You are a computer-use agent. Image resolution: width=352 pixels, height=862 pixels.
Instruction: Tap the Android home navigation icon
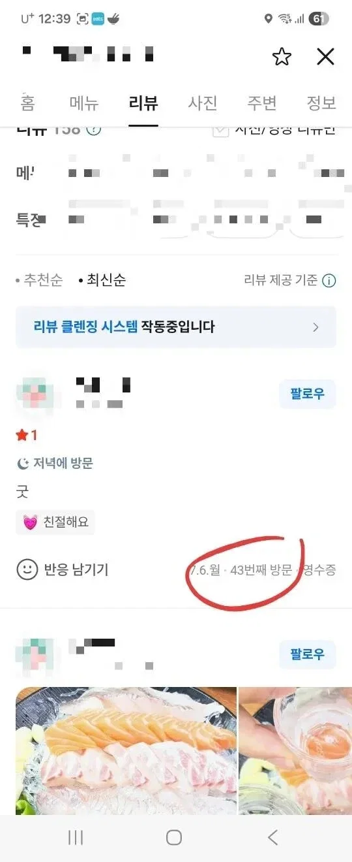[174, 837]
